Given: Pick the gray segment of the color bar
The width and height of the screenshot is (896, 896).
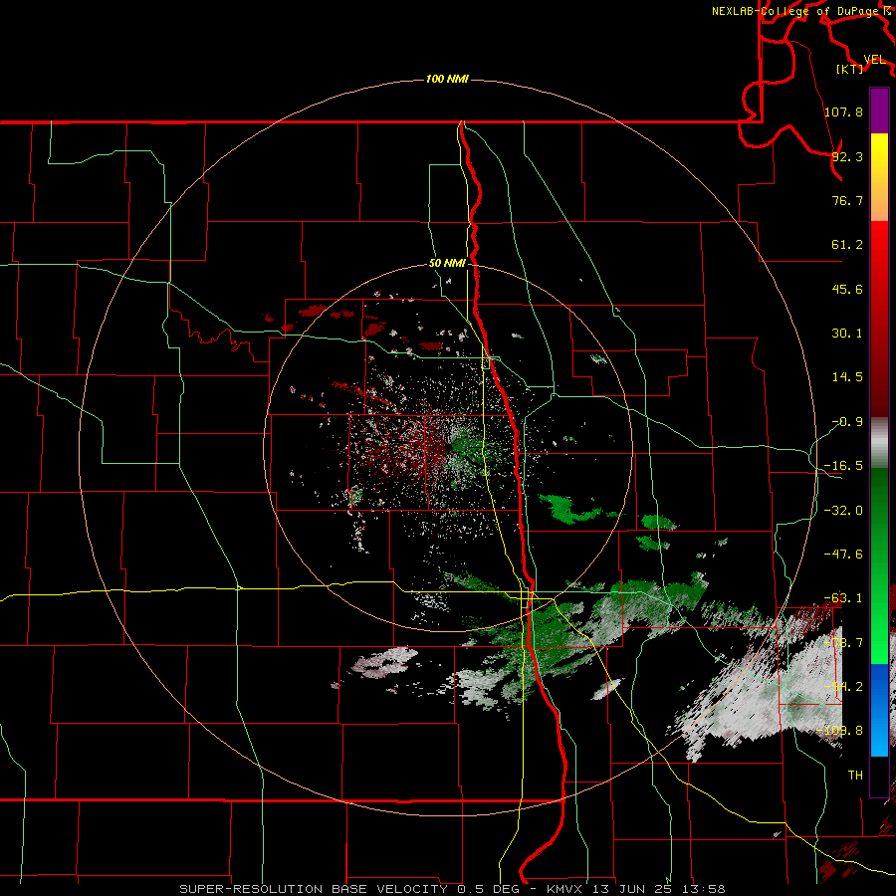Looking at the screenshot, I should click(879, 443).
